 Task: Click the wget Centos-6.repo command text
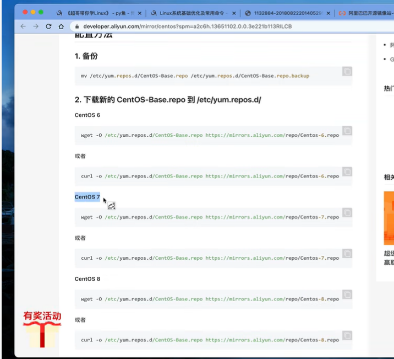click(x=210, y=135)
